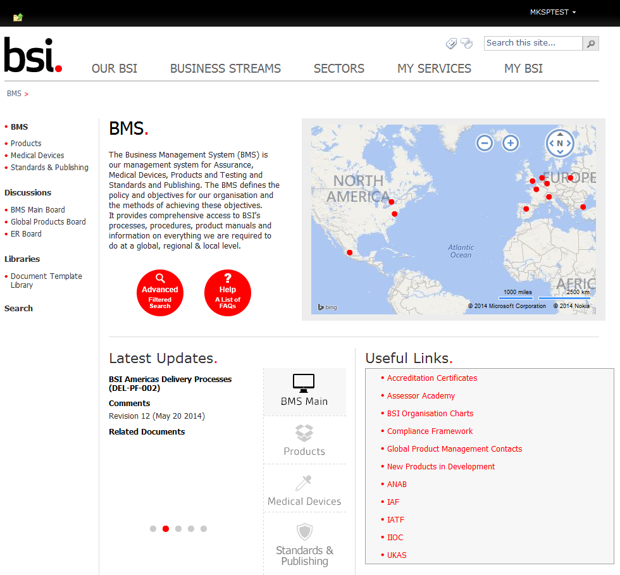Open the ER Board discussion
This screenshot has width=620, height=575.
[26, 233]
